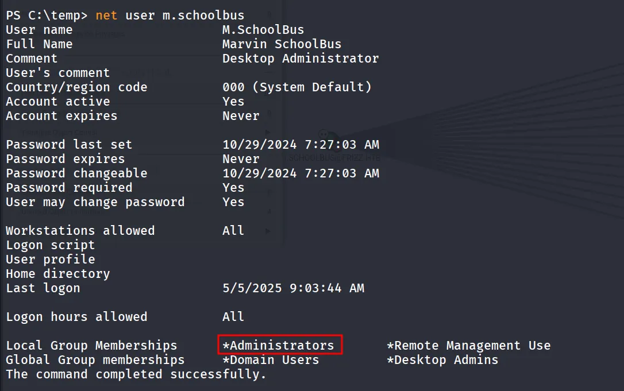624x391 pixels.
Task: Click 'The command completed successfully.' line
Action: pos(136,374)
